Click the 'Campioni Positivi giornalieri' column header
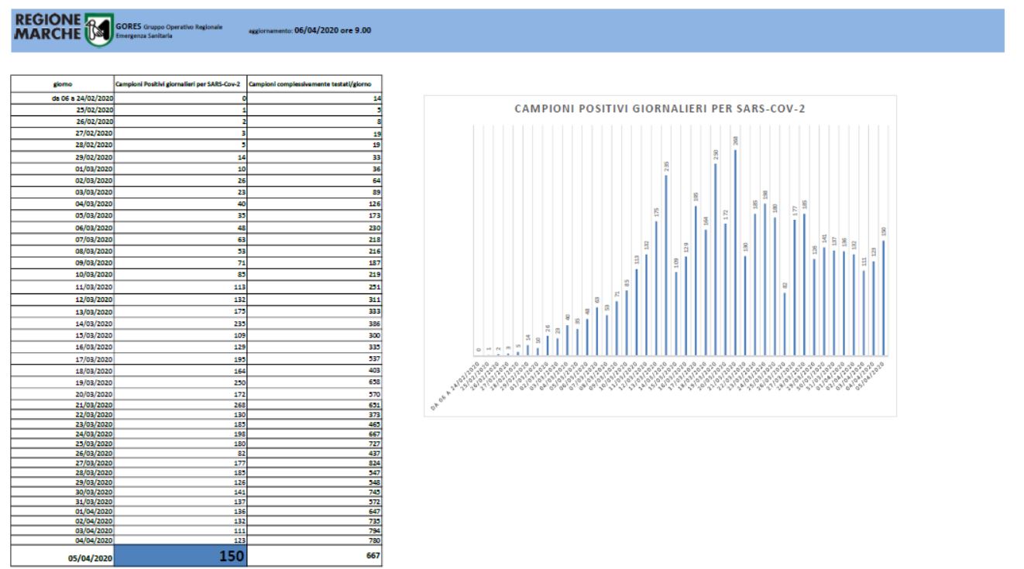Image resolution: width=1024 pixels, height=569 pixels. click(x=180, y=84)
